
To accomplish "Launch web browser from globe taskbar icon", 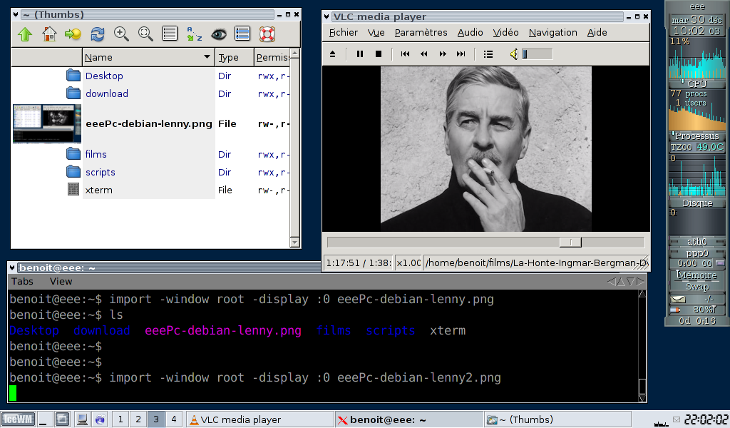I will click(x=100, y=419).
